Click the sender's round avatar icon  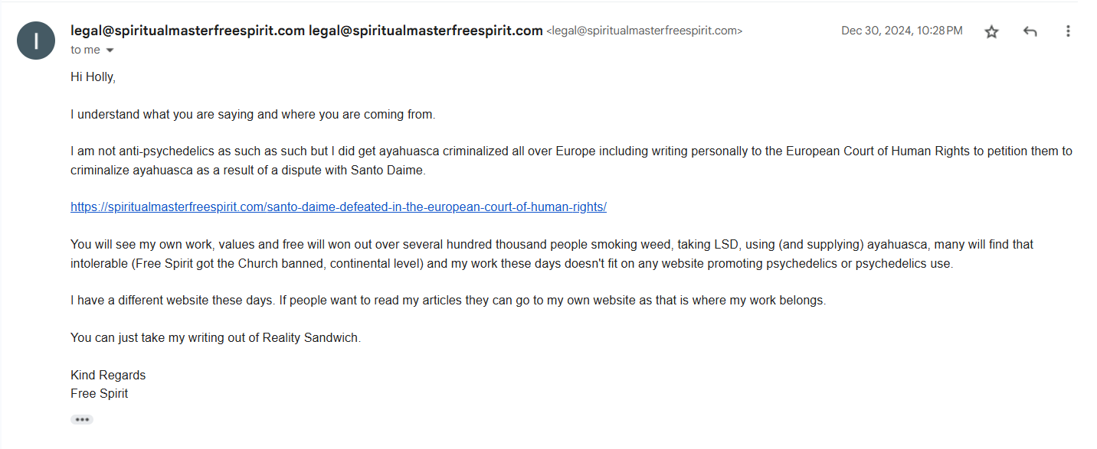coord(36,41)
